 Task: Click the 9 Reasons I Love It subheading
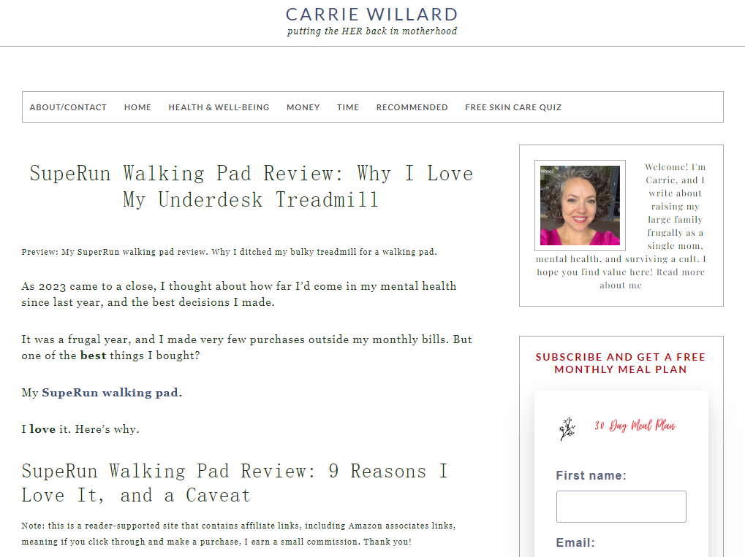pyautogui.click(x=234, y=483)
